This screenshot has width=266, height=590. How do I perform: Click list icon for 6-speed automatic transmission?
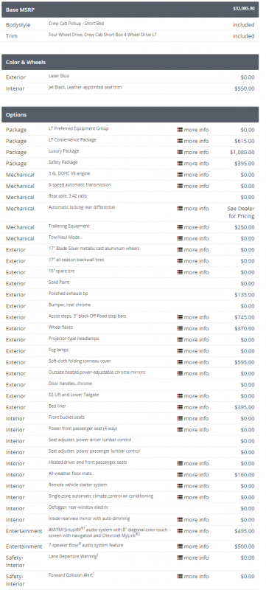pyautogui.click(x=180, y=187)
